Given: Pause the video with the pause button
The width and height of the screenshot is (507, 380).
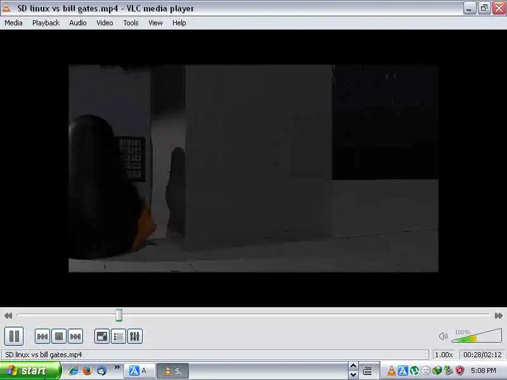Looking at the screenshot, I should click(x=14, y=336).
